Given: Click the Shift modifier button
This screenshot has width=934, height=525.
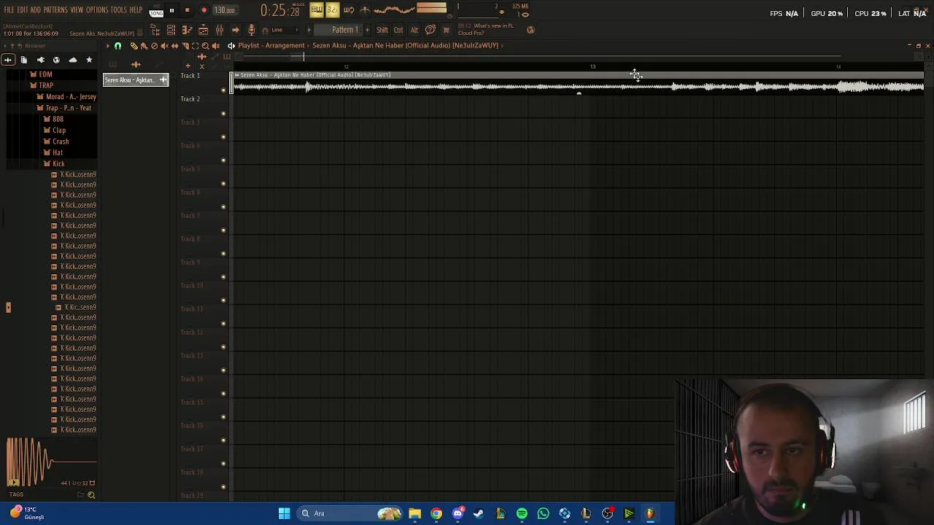Looking at the screenshot, I should (x=382, y=30).
